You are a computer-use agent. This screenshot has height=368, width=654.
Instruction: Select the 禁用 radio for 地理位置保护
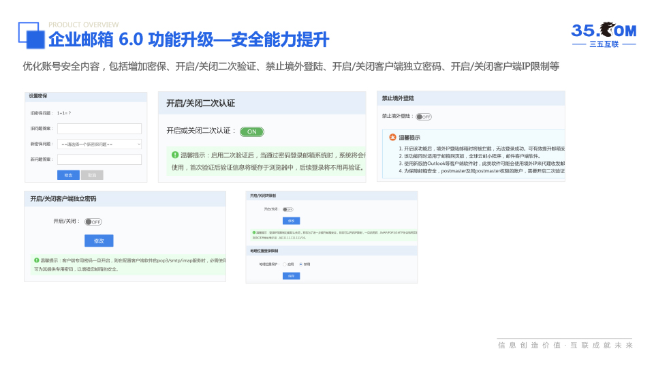click(301, 264)
